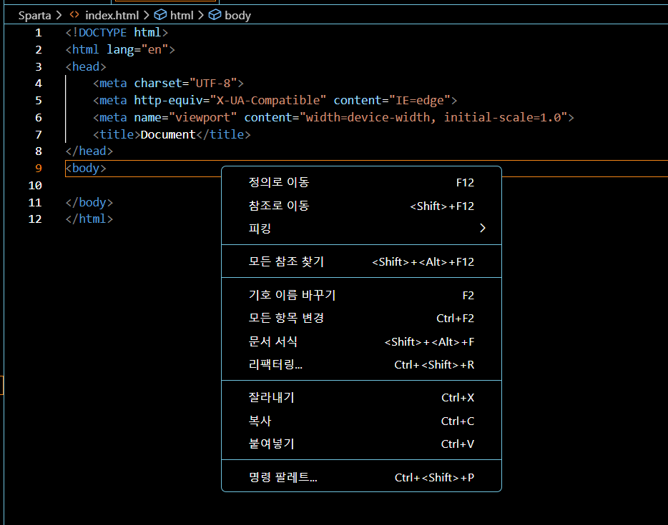
Task: Click line number 5 in gutter
Action: point(39,101)
